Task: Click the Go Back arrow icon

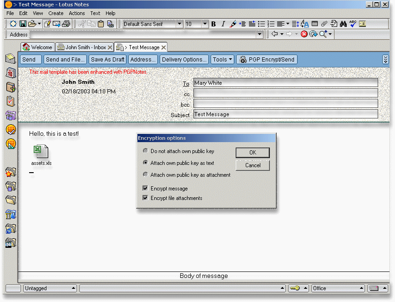Action: coord(274,34)
